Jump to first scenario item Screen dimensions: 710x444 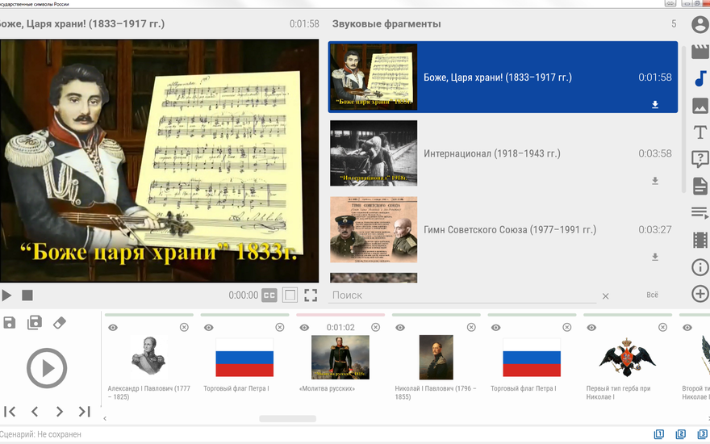click(10, 412)
